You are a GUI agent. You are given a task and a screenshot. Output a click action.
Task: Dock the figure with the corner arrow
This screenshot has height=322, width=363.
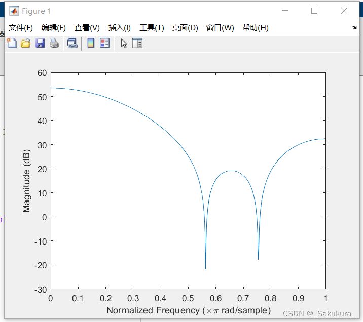pos(354,28)
